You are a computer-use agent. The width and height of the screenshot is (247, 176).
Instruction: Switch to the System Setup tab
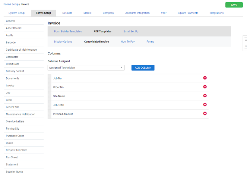click(17, 13)
